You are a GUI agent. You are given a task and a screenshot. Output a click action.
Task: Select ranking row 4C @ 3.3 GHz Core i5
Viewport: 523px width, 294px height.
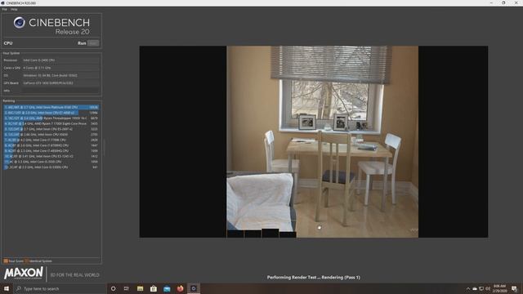[x=51, y=162]
